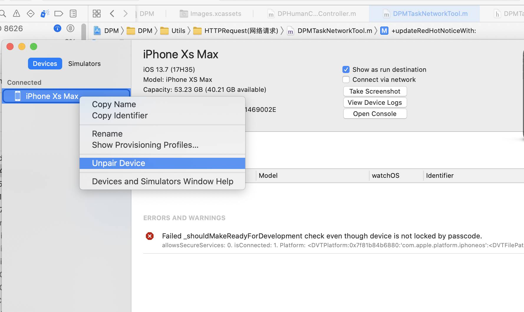Image resolution: width=524 pixels, height=312 pixels.
Task: Click the iPhone icon in Connected list
Action: tap(18, 96)
